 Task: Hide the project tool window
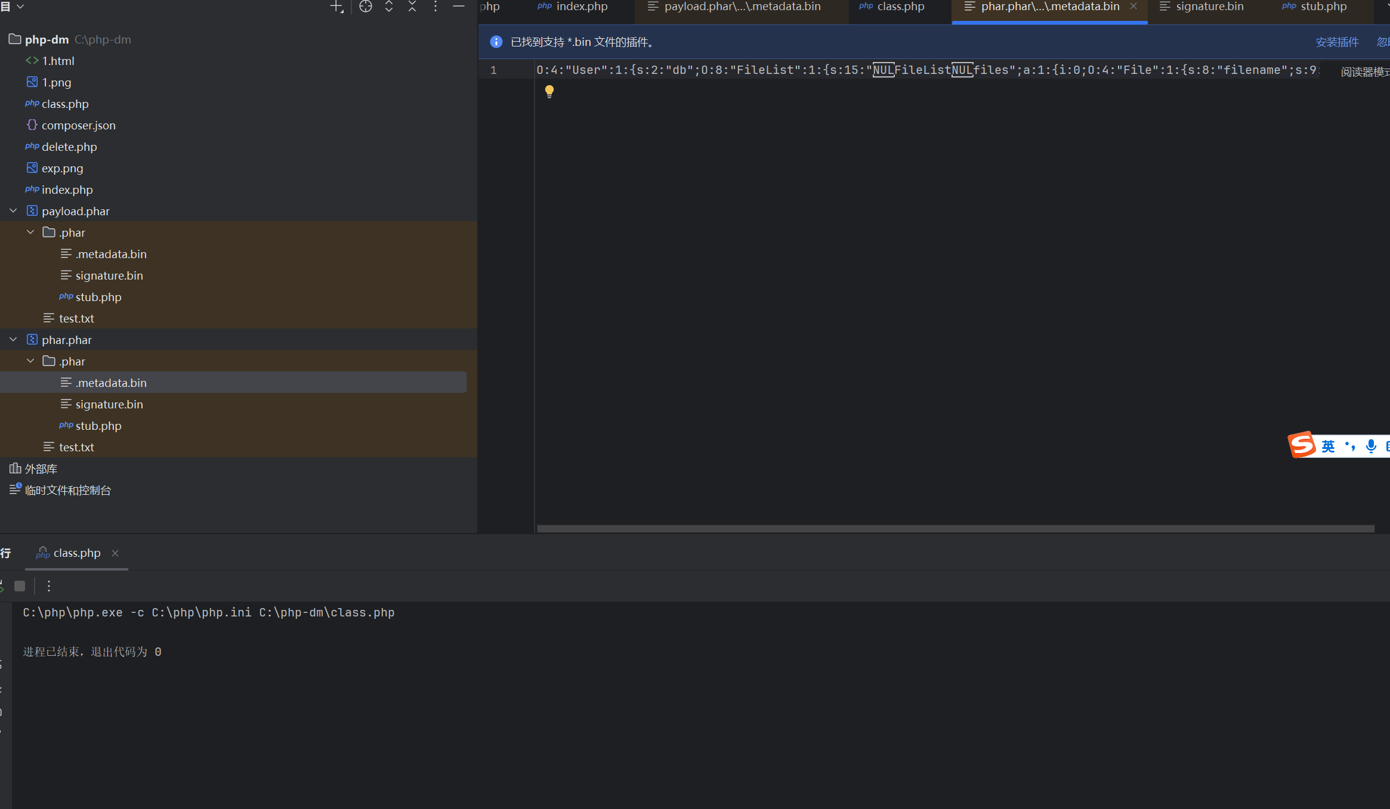(459, 7)
